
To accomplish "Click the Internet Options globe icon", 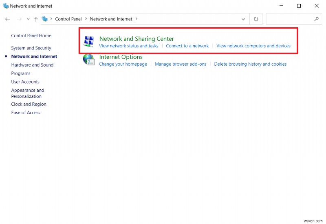I will 89,60.
